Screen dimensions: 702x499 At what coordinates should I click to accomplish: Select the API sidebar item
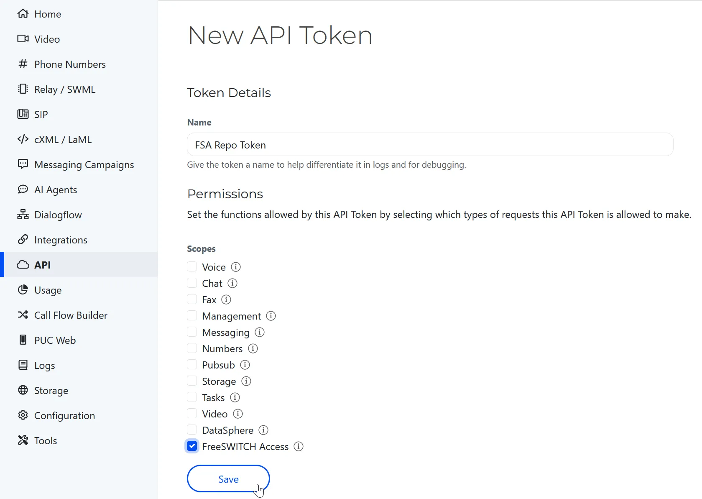click(79, 264)
